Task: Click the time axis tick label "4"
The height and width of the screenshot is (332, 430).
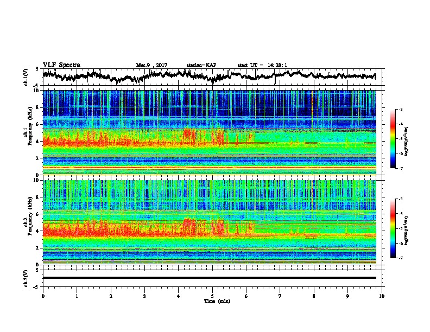Action: (x=179, y=296)
